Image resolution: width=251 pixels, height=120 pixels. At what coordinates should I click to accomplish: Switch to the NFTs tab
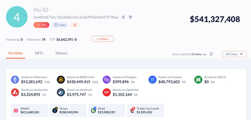[39, 53]
